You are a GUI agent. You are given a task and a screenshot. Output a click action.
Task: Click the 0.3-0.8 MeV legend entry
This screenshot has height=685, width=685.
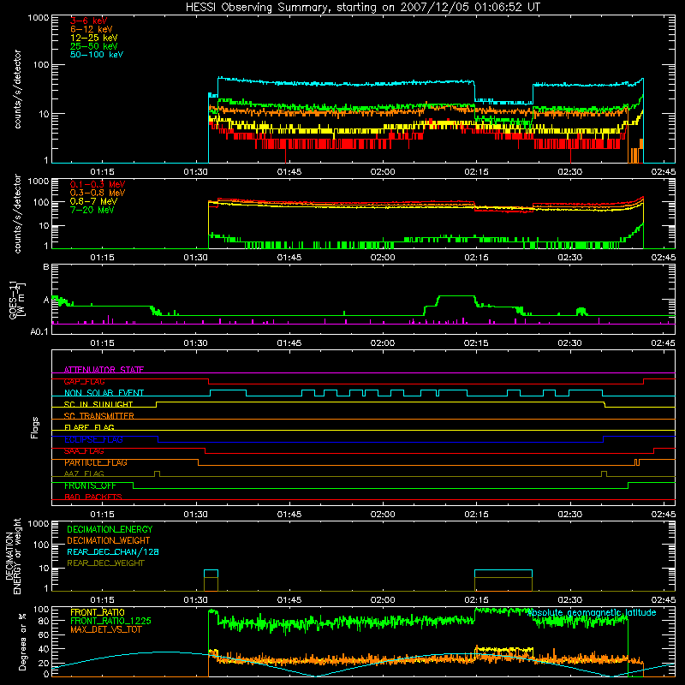[98, 193]
